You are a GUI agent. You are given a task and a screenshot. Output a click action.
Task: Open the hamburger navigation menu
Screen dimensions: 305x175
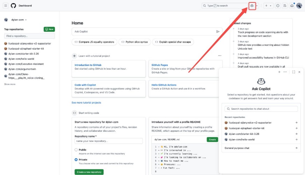click(6, 6)
